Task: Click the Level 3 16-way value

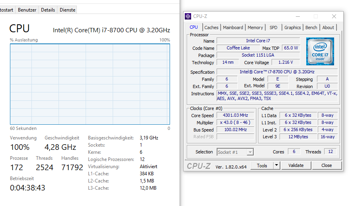Action: [x=328, y=137]
